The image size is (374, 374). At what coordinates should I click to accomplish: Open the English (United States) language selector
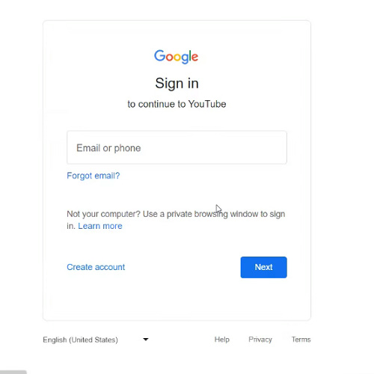click(x=96, y=340)
